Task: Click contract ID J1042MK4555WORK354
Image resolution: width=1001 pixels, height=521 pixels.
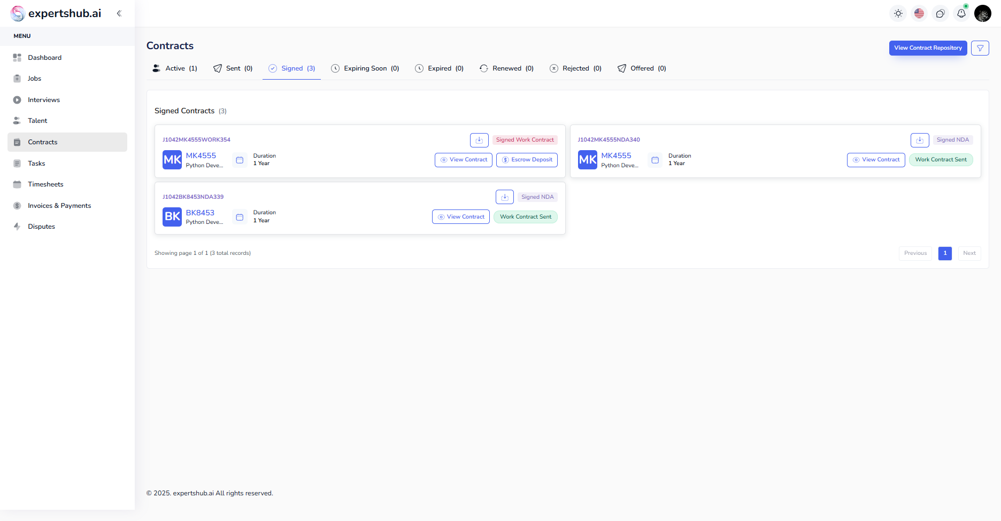Action: [196, 140]
